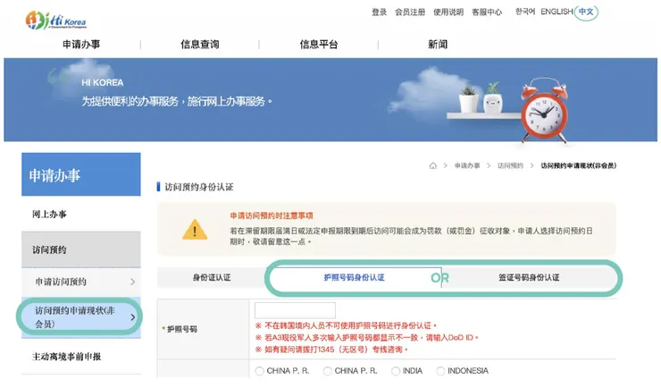This screenshot has width=661, height=388.
Task: Click the HI KOREA banner text
Action: (103, 82)
